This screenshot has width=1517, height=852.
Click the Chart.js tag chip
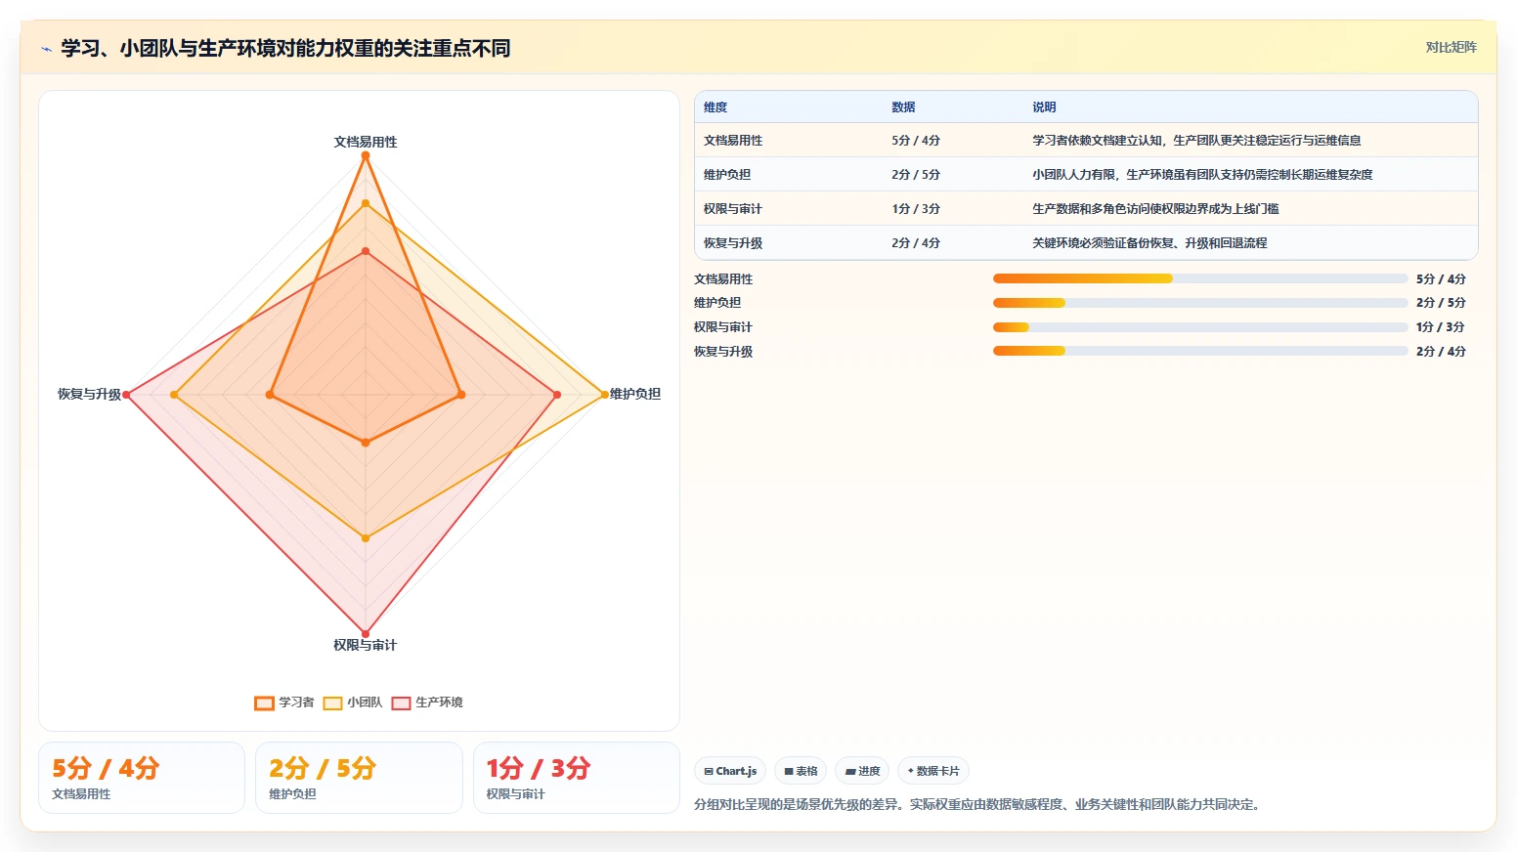pos(730,771)
